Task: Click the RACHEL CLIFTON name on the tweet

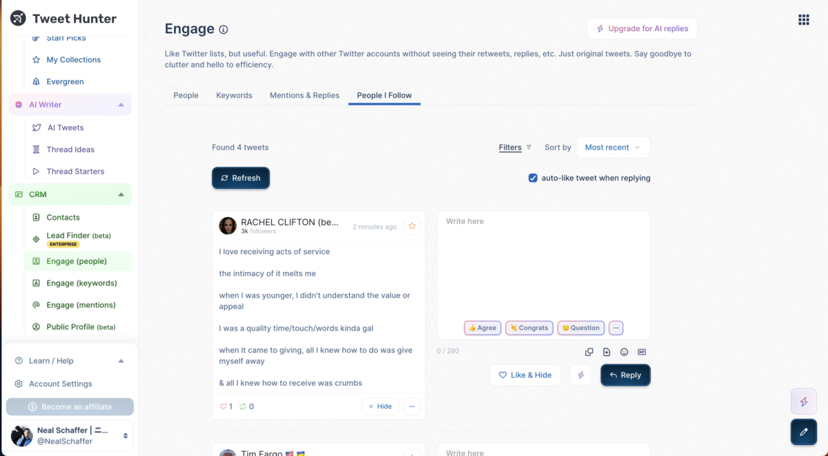Action: click(x=290, y=222)
